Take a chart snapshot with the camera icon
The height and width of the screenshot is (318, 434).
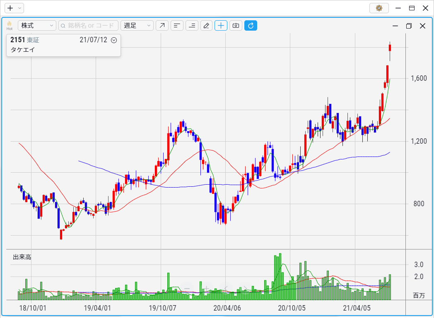[x=236, y=26]
